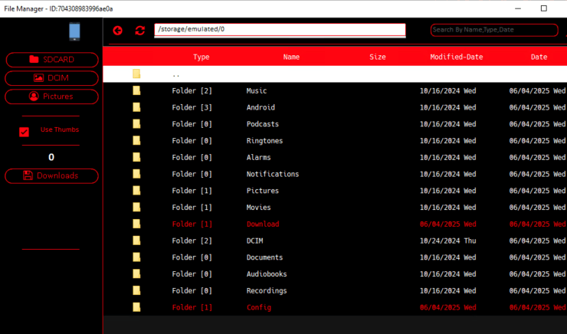Select the Podcasts folder name
This screenshot has width=567, height=334.
263,124
